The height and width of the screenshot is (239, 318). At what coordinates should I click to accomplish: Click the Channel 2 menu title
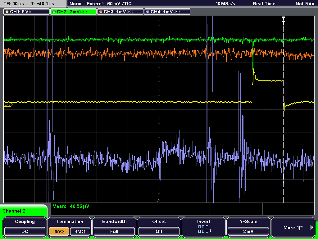14,211
